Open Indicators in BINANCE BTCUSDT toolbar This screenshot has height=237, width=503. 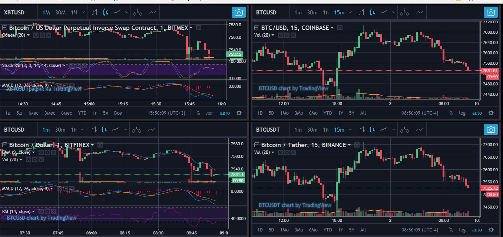click(419, 129)
